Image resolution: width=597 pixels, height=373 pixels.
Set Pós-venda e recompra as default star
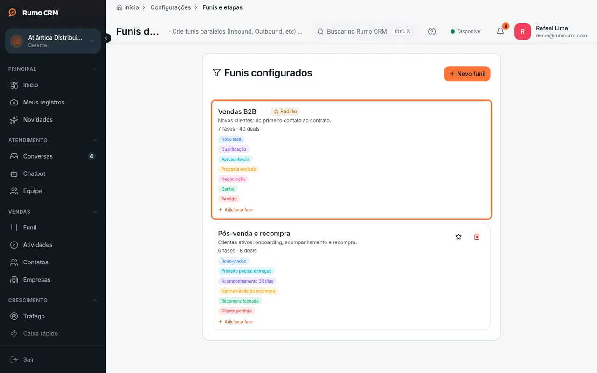click(458, 237)
